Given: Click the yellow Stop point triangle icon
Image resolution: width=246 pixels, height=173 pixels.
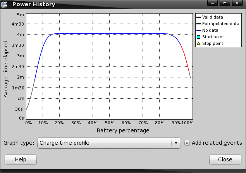Looking at the screenshot, I should [198, 43].
